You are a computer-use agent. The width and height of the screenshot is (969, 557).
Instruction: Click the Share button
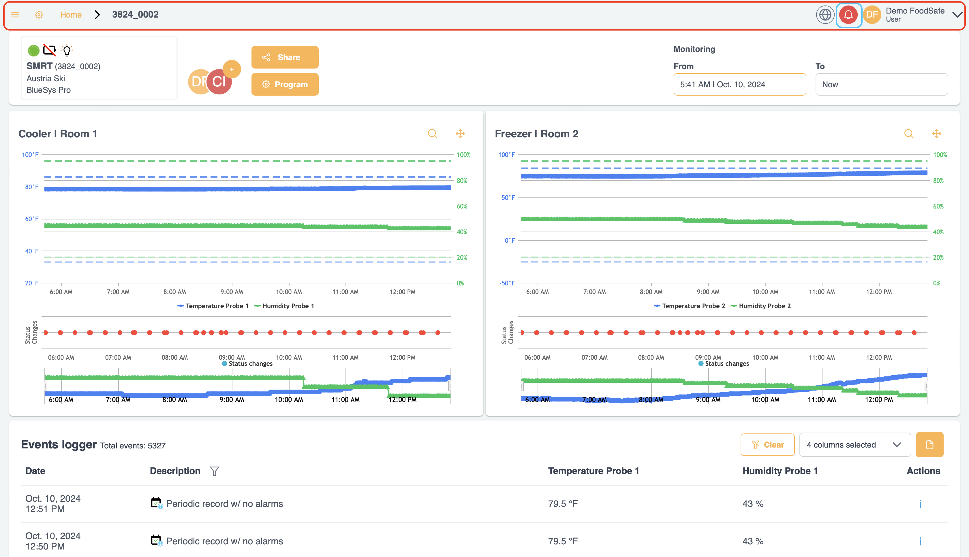pyautogui.click(x=285, y=57)
